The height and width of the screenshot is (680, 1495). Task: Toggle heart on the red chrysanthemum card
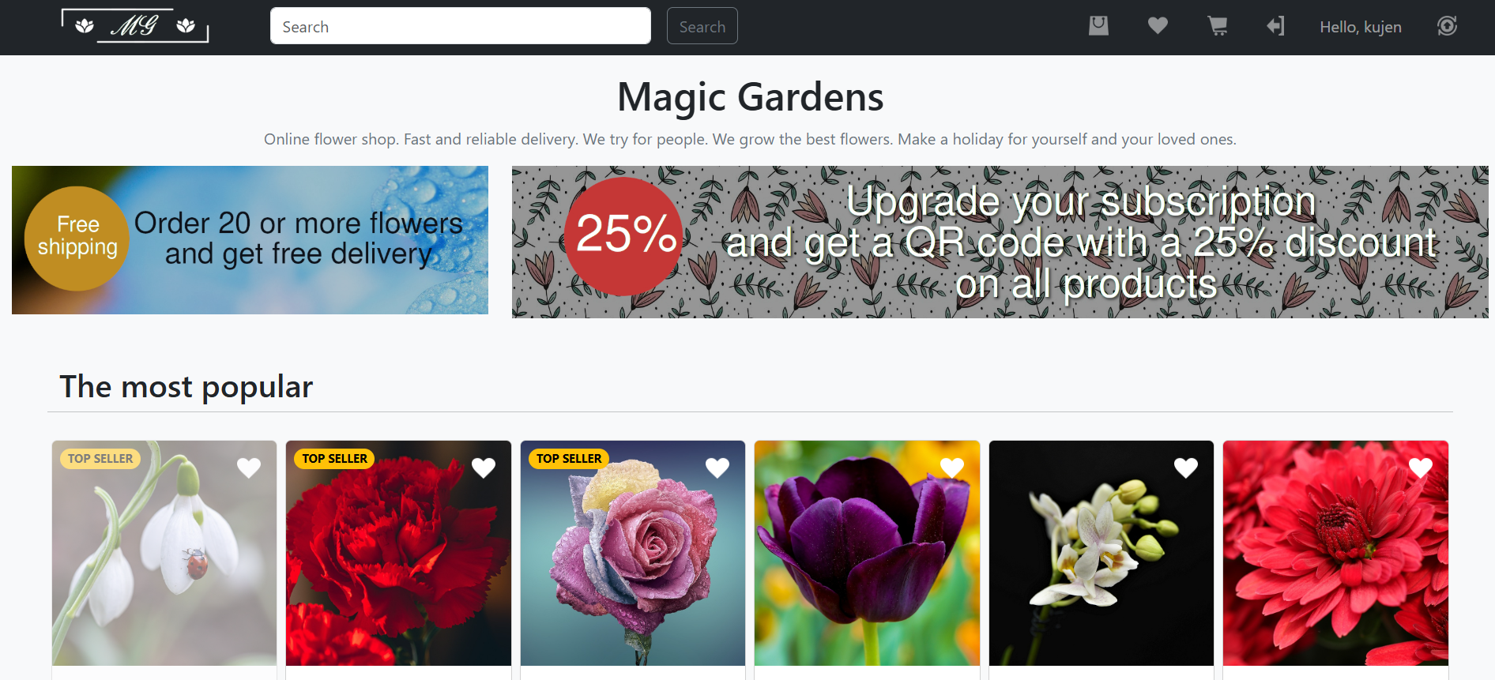pyautogui.click(x=1421, y=468)
